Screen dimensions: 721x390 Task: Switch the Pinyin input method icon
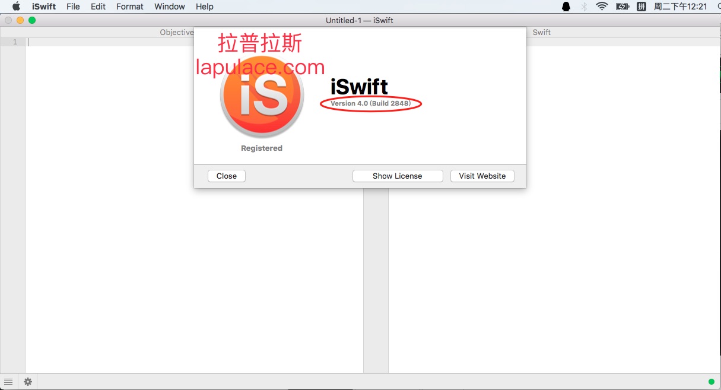pos(641,7)
